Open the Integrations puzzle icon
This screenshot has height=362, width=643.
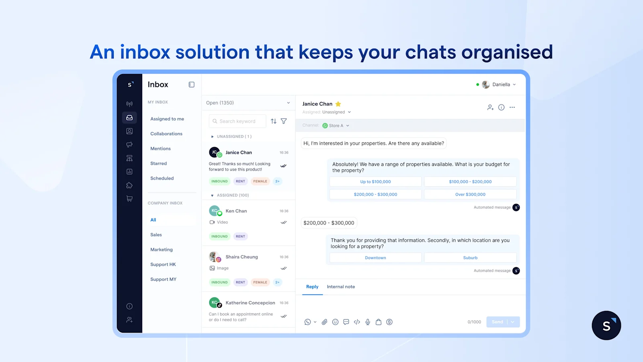point(129,185)
